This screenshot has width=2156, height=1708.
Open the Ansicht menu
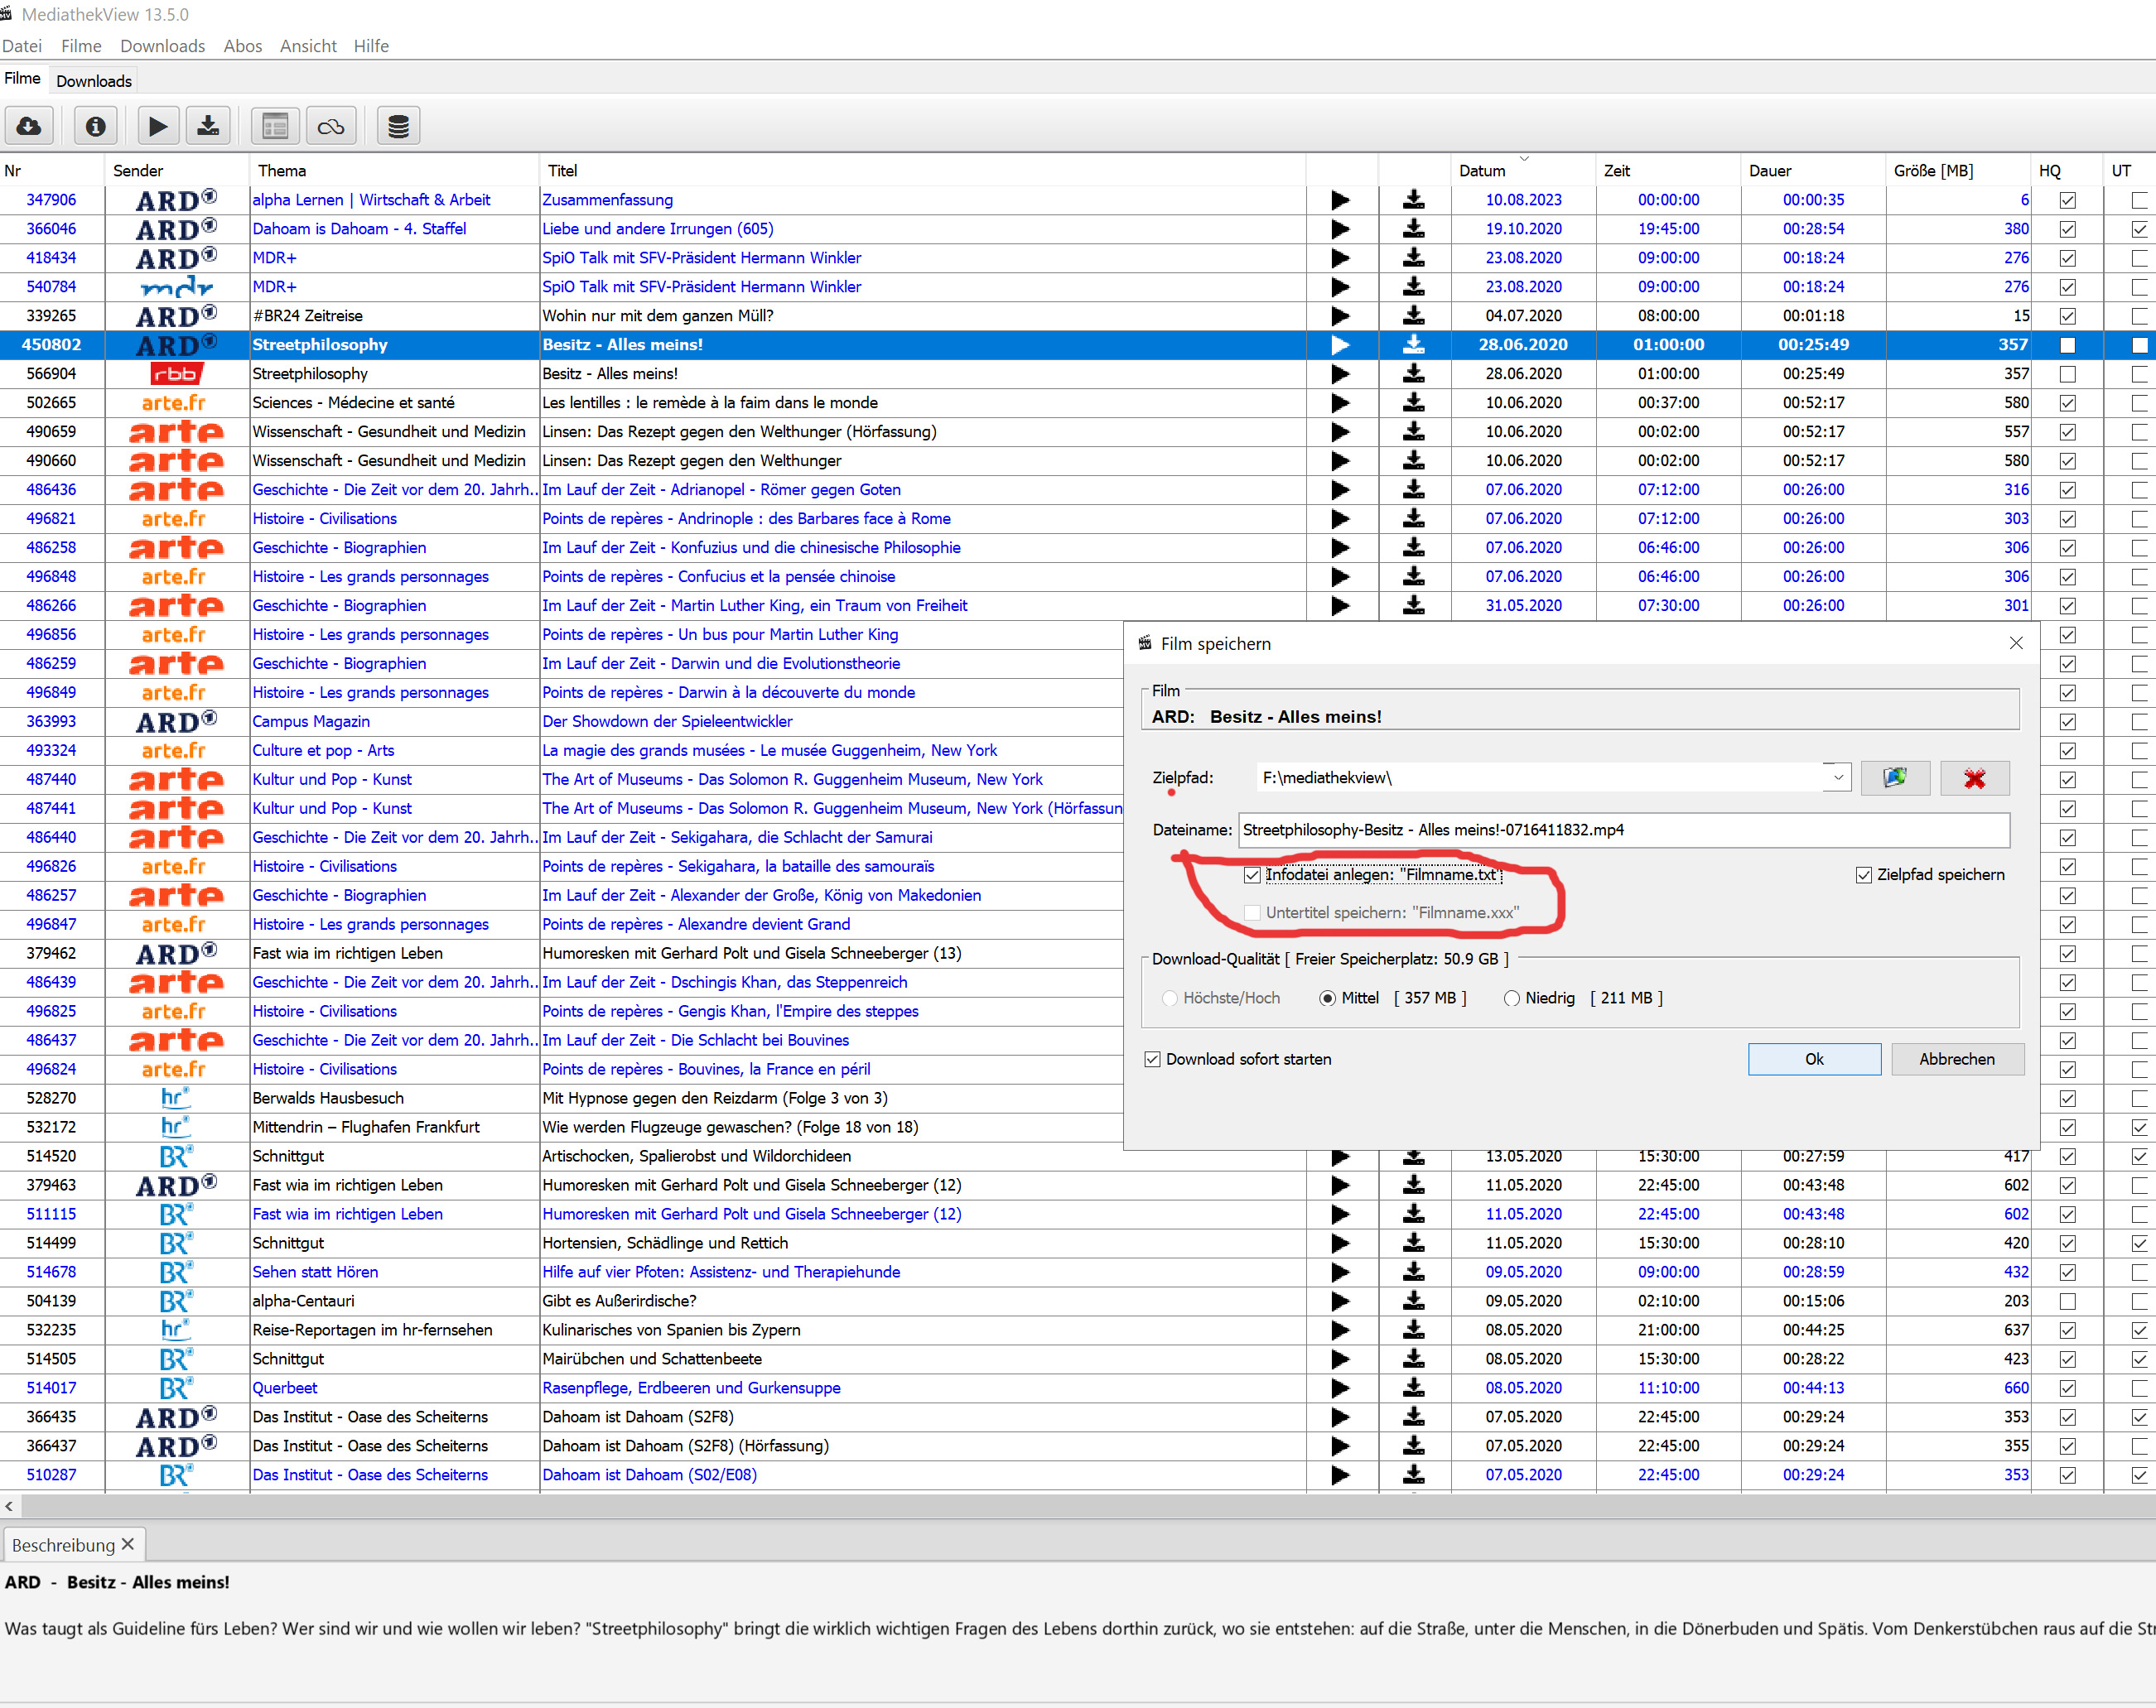tap(308, 46)
